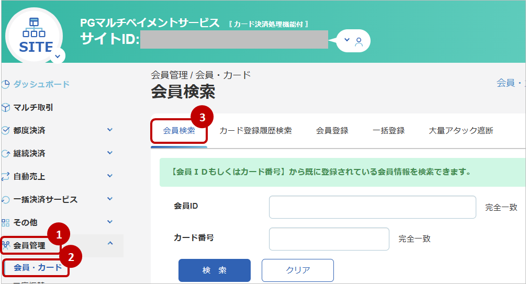Viewport: 526px width, 284px height.
Task: Click the 会員管理 people icon
Action: pyautogui.click(x=6, y=245)
